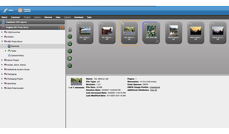Screen dimensions: 229x134
Task: Select the alice_colour.jpg thumbnail
Action: click(x=151, y=31)
